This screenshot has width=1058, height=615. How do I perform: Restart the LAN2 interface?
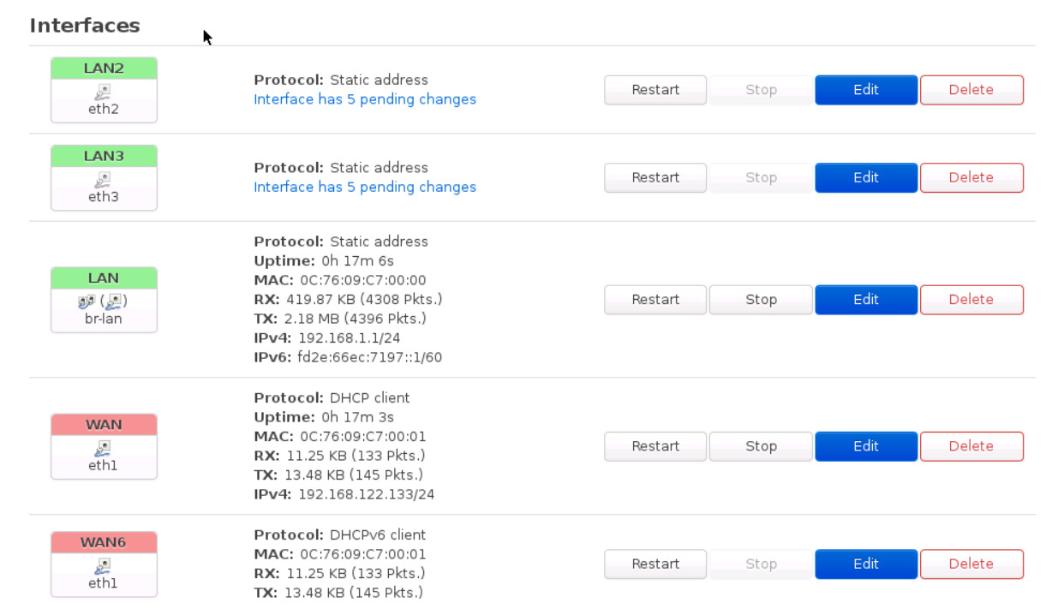(655, 89)
